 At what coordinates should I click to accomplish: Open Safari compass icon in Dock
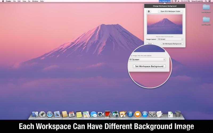[x=50, y=114]
